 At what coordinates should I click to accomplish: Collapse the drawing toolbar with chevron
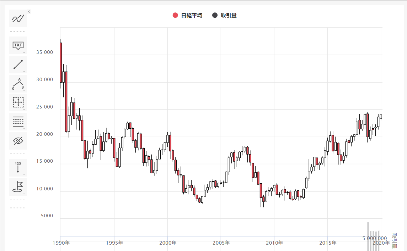[x=29, y=12]
